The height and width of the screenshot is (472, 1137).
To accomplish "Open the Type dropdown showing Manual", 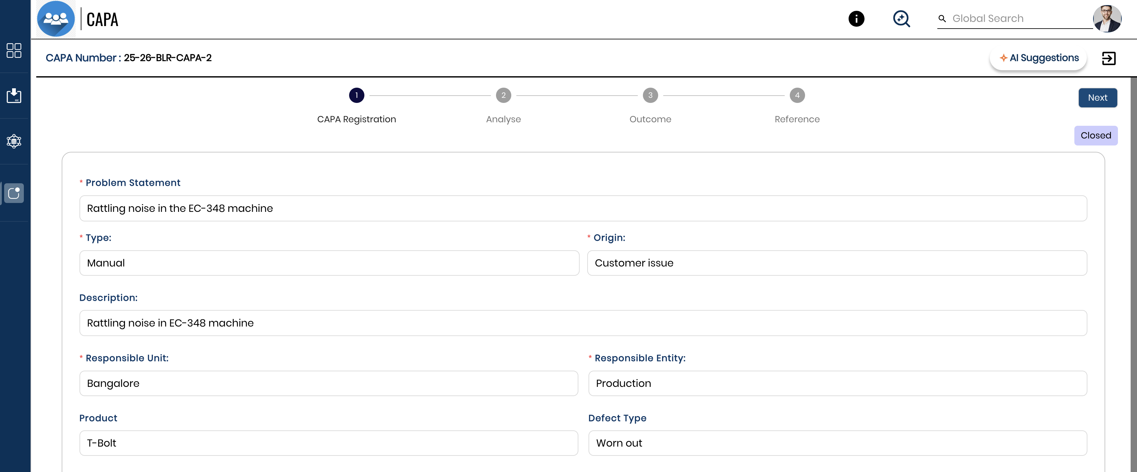I will 329,263.
